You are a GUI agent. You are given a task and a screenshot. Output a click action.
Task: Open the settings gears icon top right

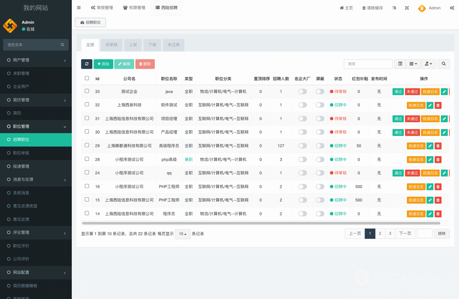point(452,8)
